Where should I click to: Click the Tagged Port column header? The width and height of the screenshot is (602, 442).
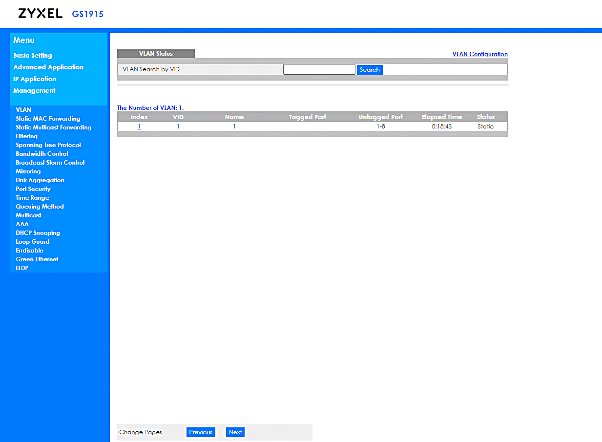(308, 117)
